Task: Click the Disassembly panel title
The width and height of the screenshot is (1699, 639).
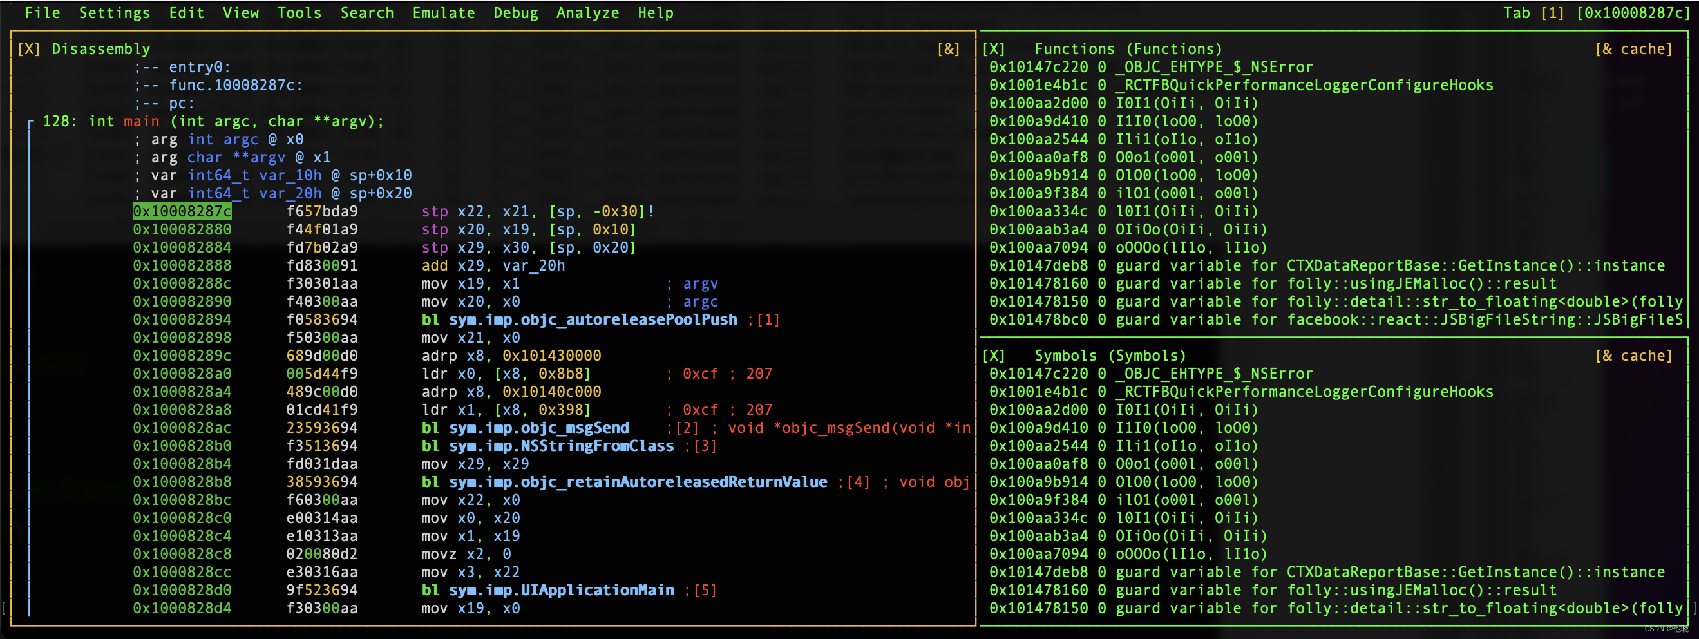Action: point(101,49)
